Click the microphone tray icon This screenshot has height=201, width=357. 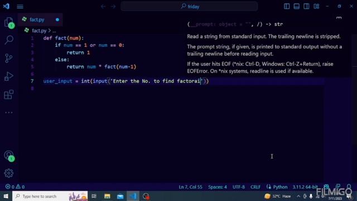pyautogui.click(x=311, y=196)
